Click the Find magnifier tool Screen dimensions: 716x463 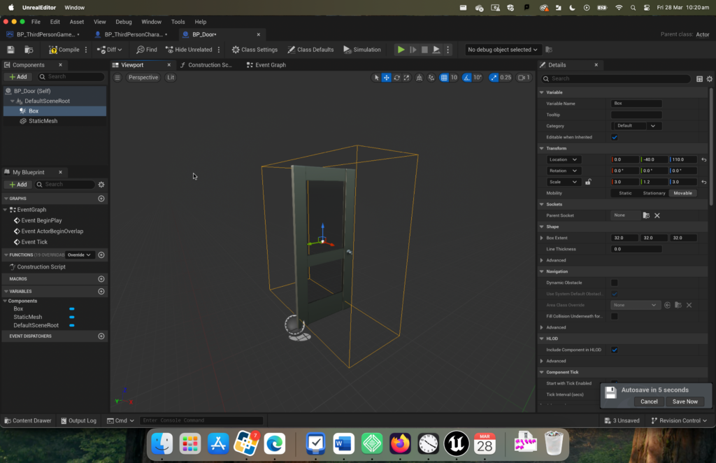click(x=146, y=50)
